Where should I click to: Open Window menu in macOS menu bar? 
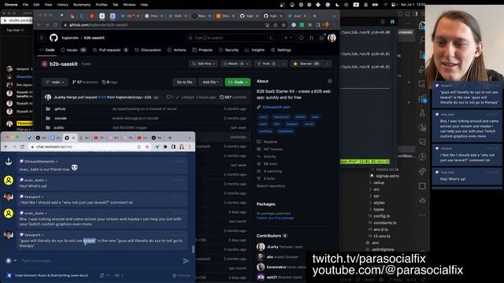[x=129, y=5]
